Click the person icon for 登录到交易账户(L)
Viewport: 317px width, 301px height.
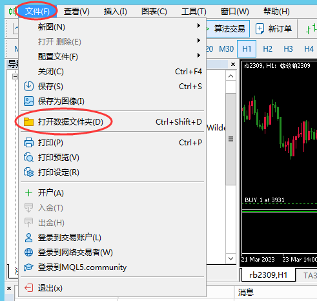pyautogui.click(x=28, y=238)
